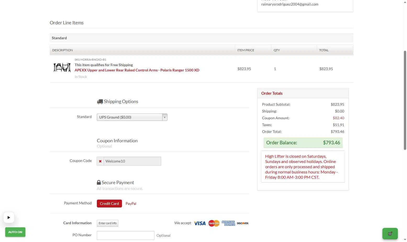The image size is (407, 242).
Task: Click the ITEM PRICE column header
Action: tap(246, 50)
